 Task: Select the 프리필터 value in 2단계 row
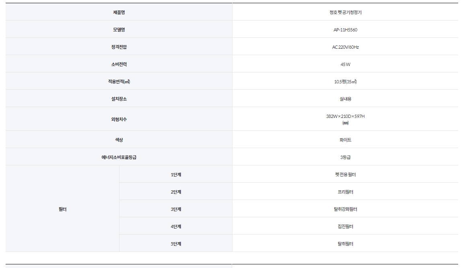[x=345, y=192]
